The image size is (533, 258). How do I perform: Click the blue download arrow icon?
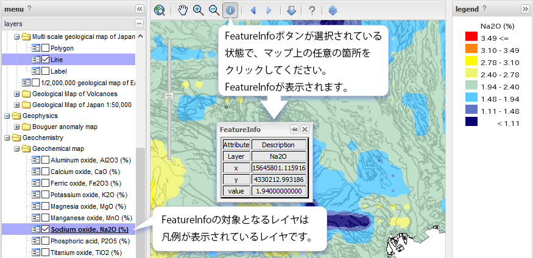pyautogui.click(x=291, y=10)
